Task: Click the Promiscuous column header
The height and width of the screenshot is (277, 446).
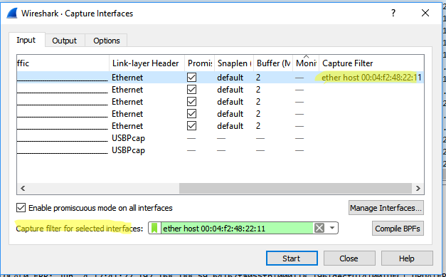Action: (x=200, y=63)
